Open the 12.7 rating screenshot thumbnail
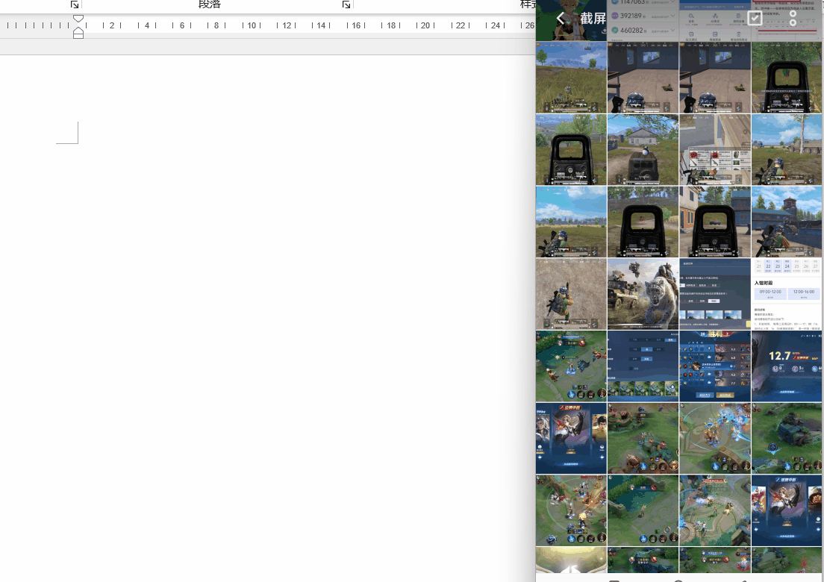 point(787,366)
